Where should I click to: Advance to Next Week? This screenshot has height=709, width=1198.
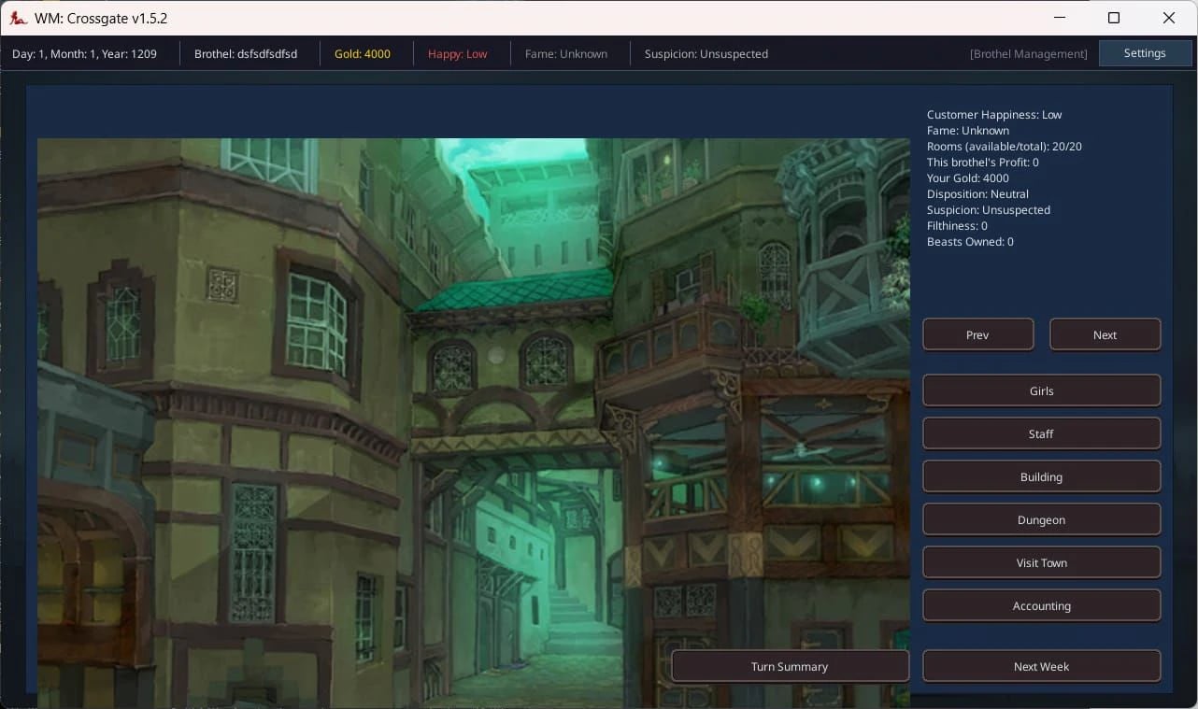(1041, 666)
